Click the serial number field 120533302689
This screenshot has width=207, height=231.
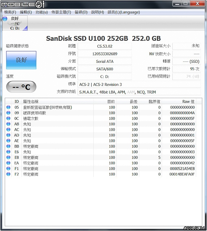click(x=105, y=54)
